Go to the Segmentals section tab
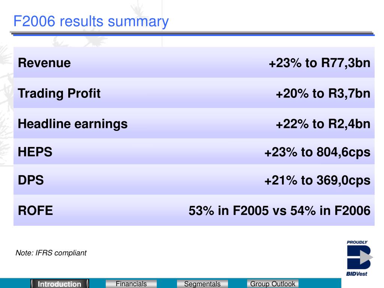 click(x=202, y=284)
